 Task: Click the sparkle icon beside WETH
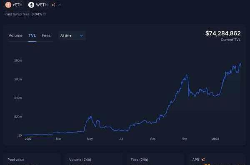[54, 5]
